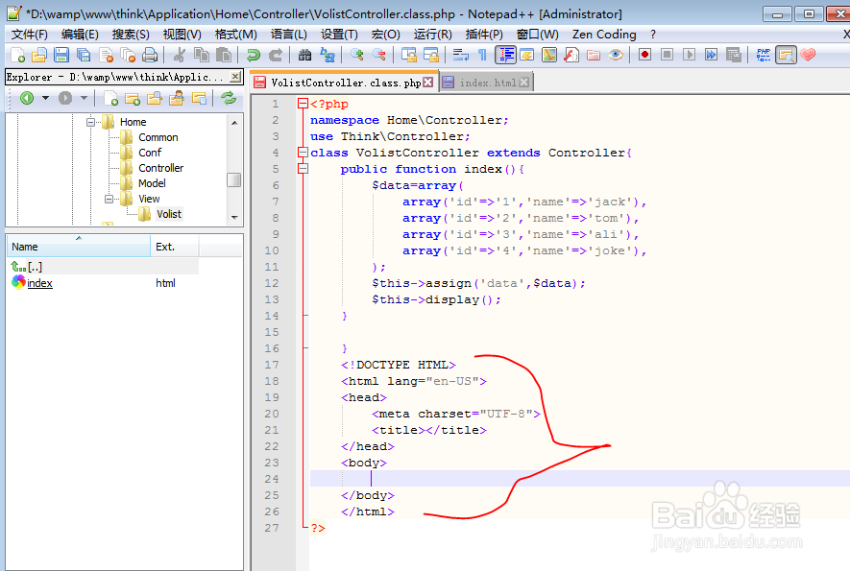850x571 pixels.
Task: Click the folder tree scrollbar up arrow
Action: click(x=234, y=123)
